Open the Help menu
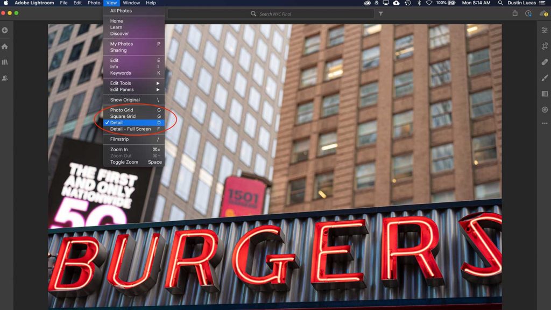Image resolution: width=551 pixels, height=310 pixels. pyautogui.click(x=151, y=3)
